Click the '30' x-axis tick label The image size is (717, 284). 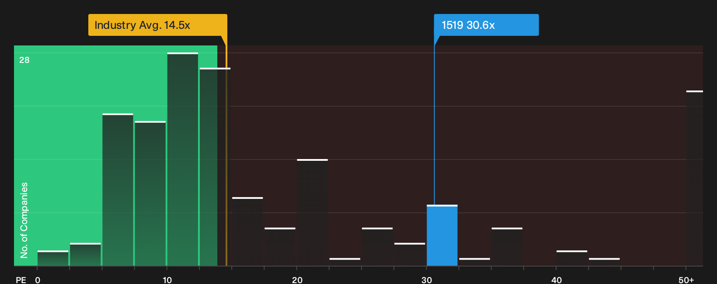(x=427, y=280)
